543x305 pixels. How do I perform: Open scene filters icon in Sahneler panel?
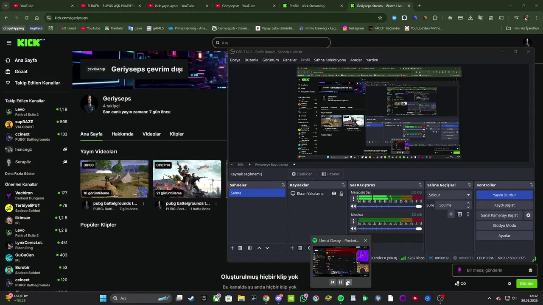(x=249, y=248)
